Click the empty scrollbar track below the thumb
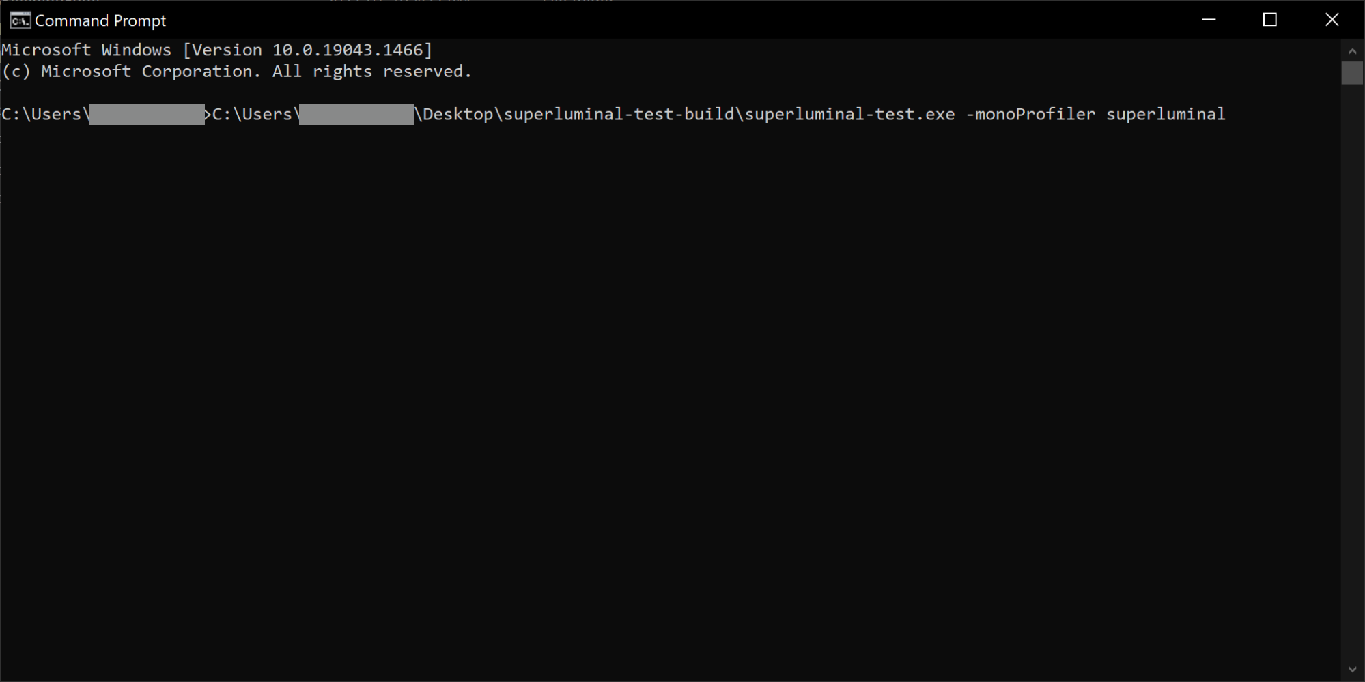 point(1352,375)
